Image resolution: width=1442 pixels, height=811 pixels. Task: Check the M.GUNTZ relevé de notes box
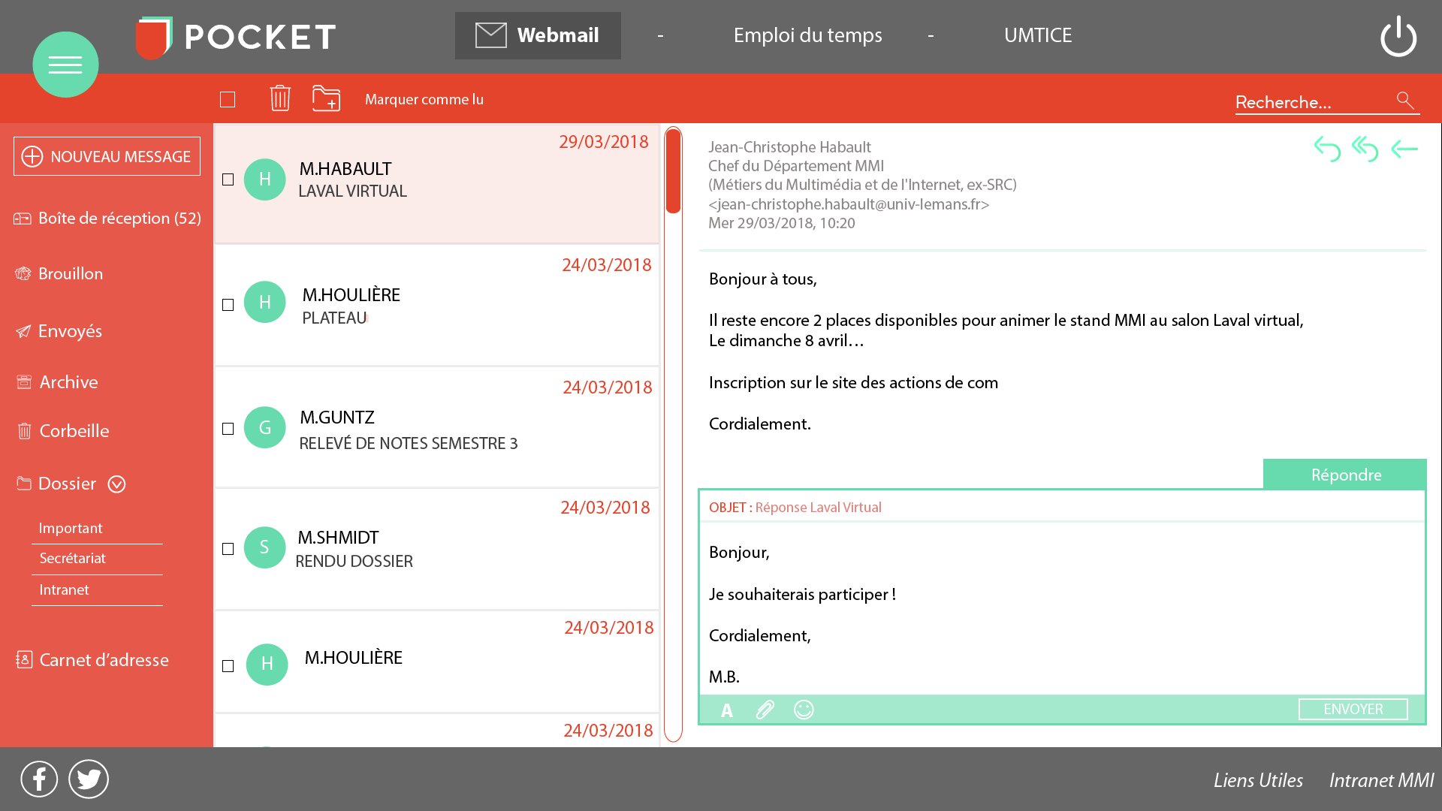(228, 429)
